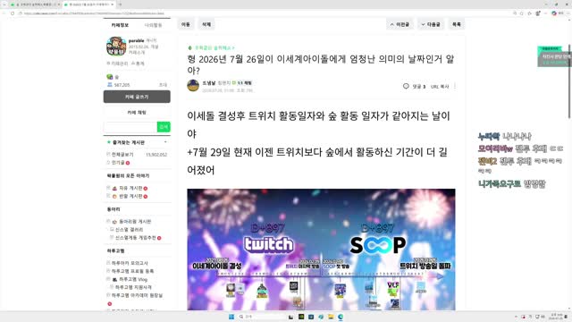Click the post author's round avatar
Image resolution: width=572 pixels, height=322 pixels.
pos(193,86)
